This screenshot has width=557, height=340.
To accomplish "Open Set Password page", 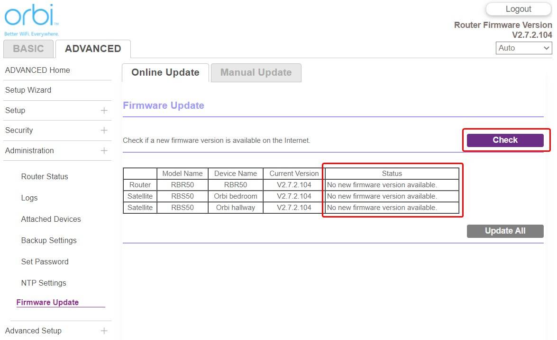I will tap(45, 262).
